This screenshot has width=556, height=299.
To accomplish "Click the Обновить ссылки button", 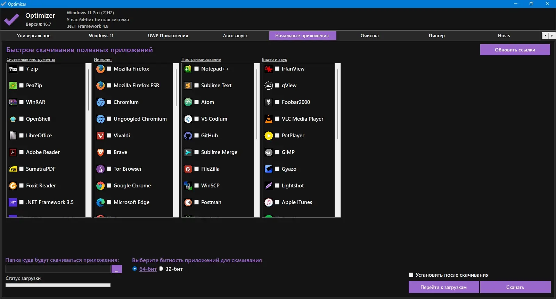I will pos(515,50).
